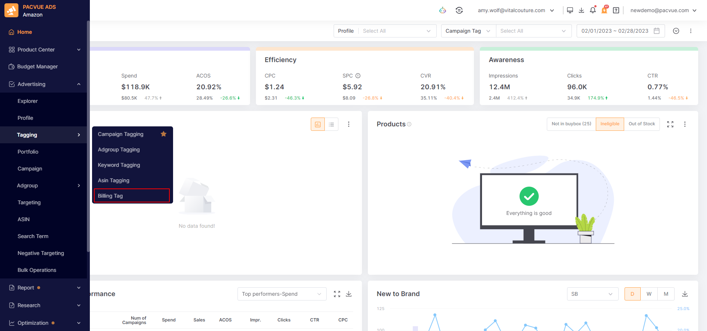The height and width of the screenshot is (331, 707).
Task: Click the star next to Campaign Tagging
Action: coord(163,134)
